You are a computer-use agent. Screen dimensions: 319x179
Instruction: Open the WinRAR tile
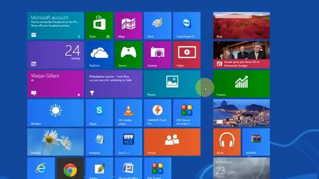(x=256, y=142)
